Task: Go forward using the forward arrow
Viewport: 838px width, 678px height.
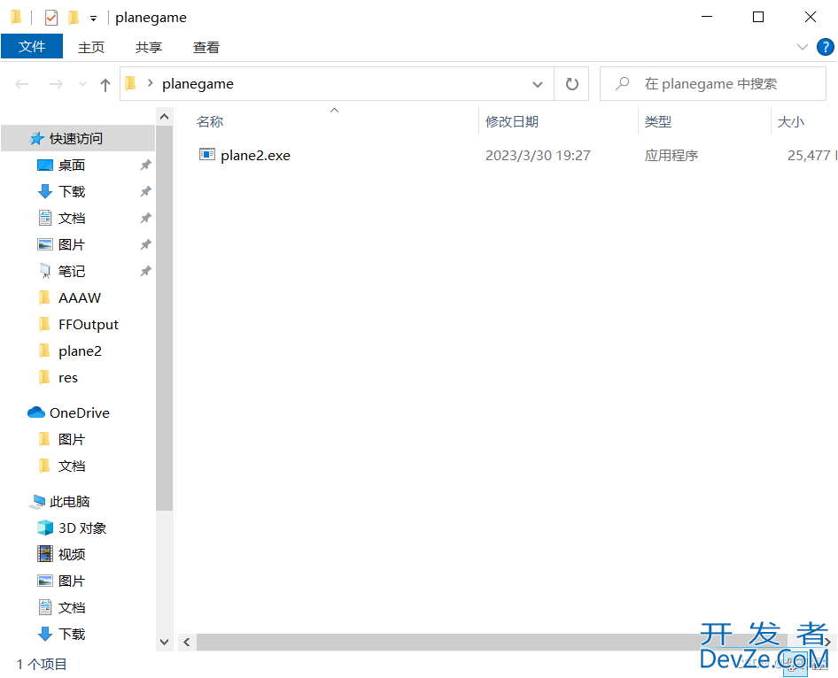Action: 56,84
